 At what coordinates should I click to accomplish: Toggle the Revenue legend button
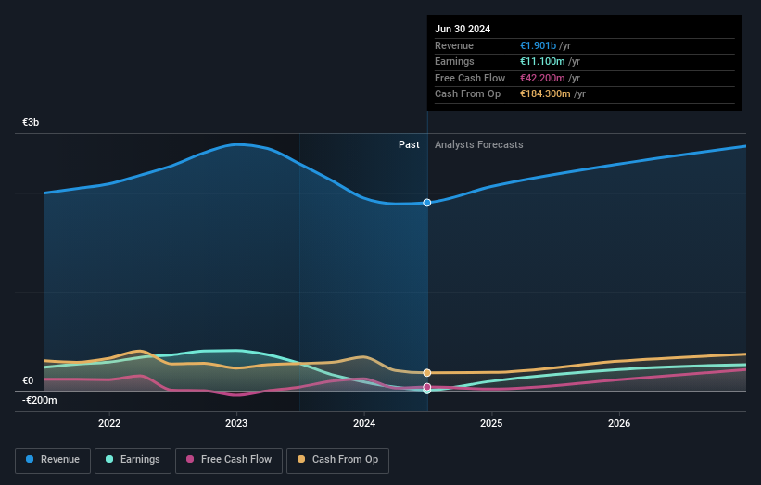[x=53, y=460]
